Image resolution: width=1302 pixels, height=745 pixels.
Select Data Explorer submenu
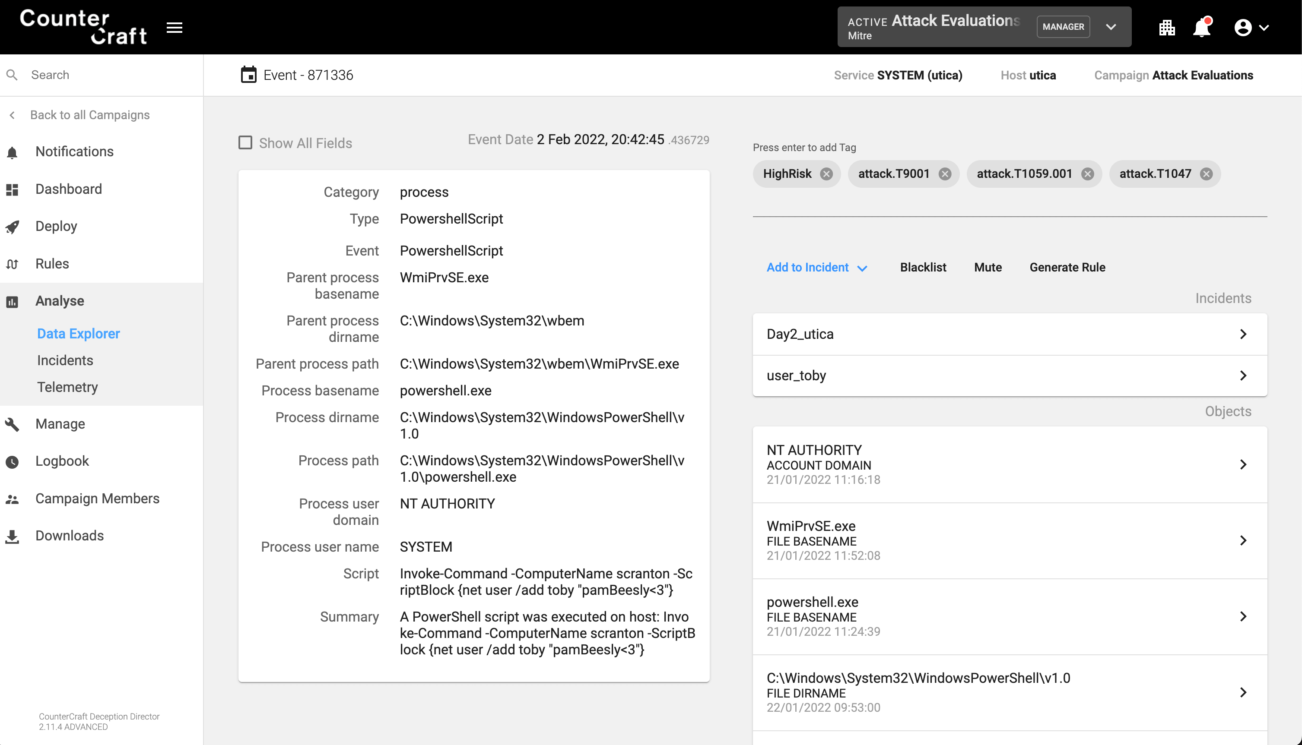point(78,334)
